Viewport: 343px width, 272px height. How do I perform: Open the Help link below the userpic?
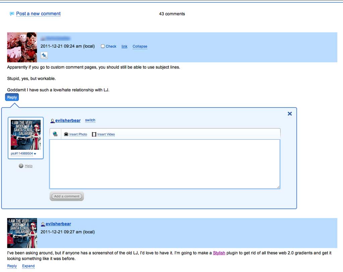click(x=28, y=166)
